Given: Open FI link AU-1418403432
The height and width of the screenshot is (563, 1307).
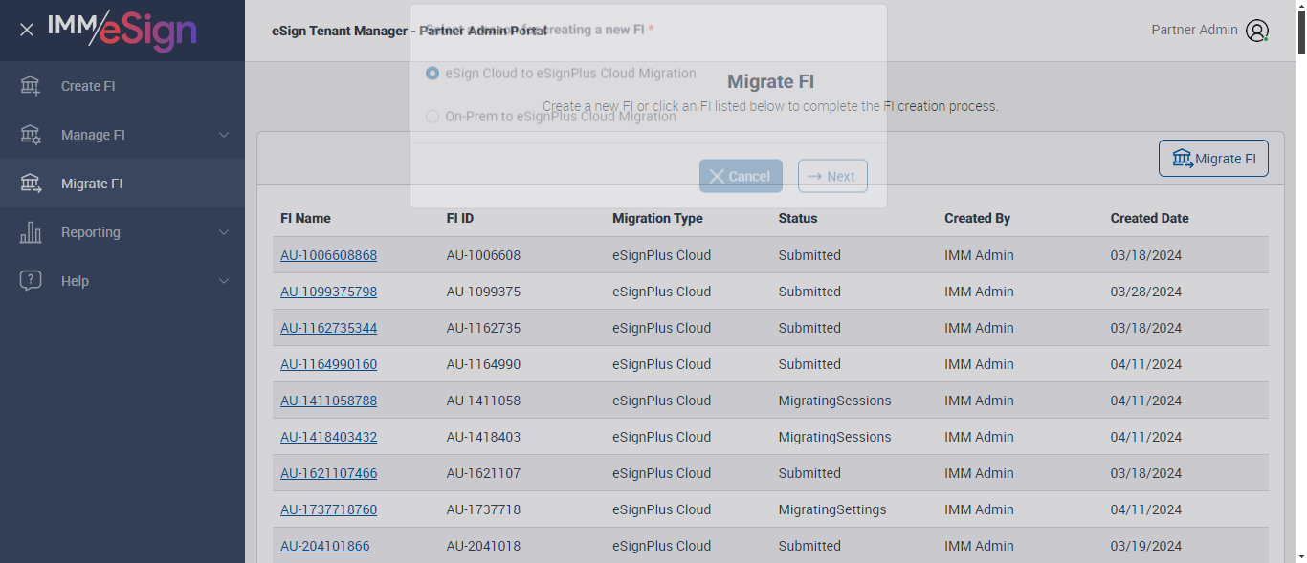Looking at the screenshot, I should [x=328, y=437].
